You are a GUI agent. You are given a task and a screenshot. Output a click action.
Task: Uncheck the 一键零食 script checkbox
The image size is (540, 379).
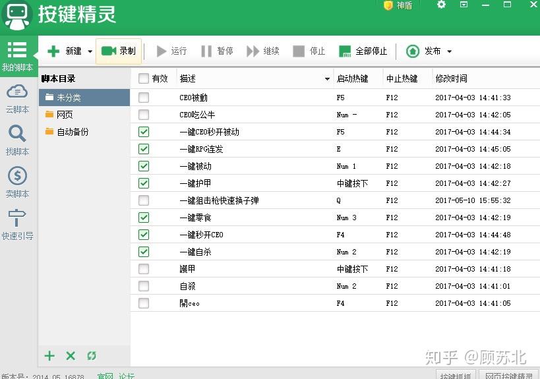[x=144, y=218]
